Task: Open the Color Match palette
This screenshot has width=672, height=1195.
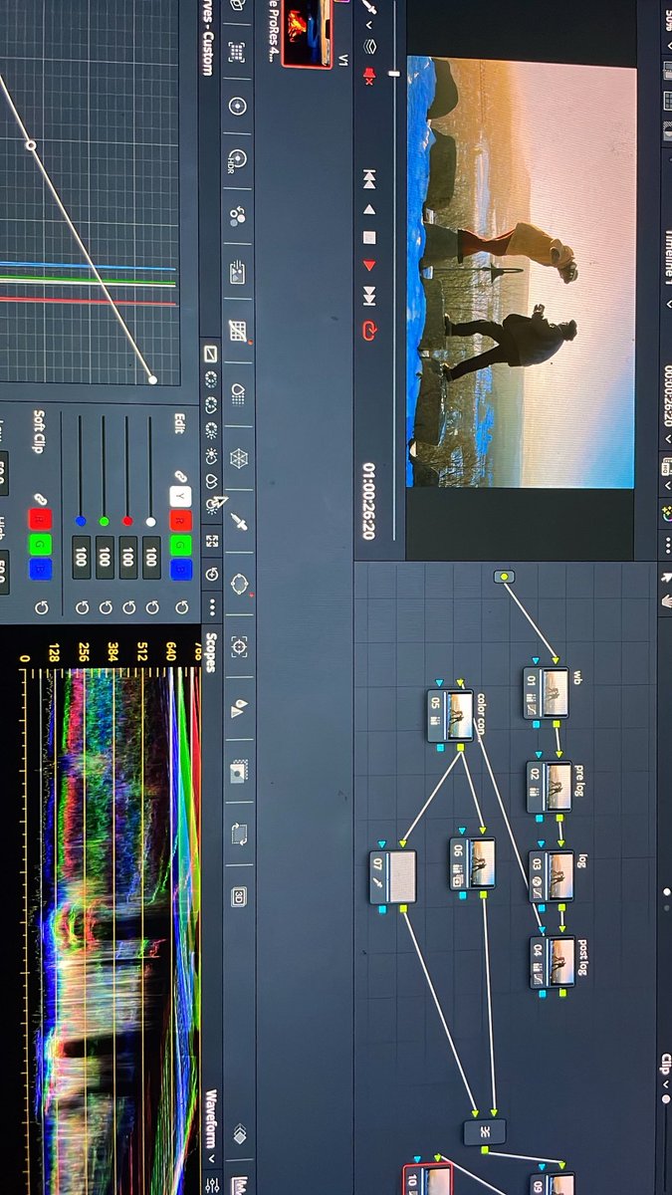Action: (x=238, y=52)
